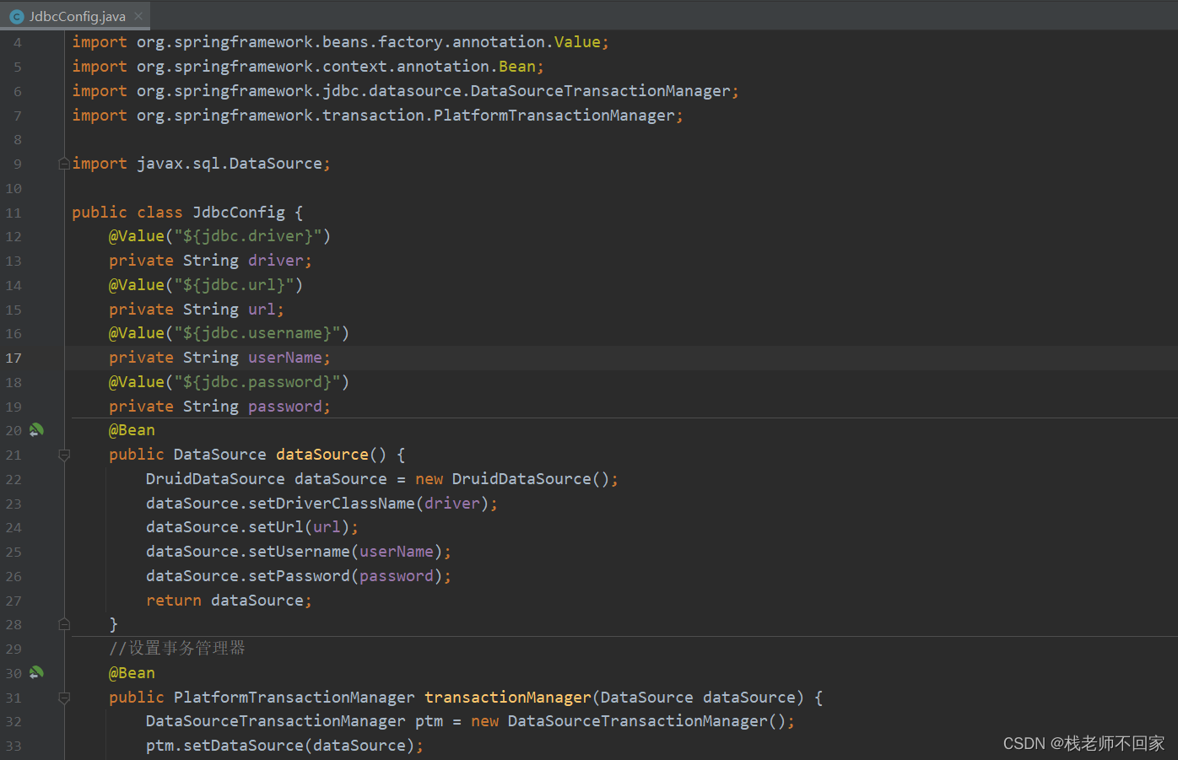Click the Spring bean gutter icon for transactionManager
The image size is (1178, 760).
coord(36,673)
